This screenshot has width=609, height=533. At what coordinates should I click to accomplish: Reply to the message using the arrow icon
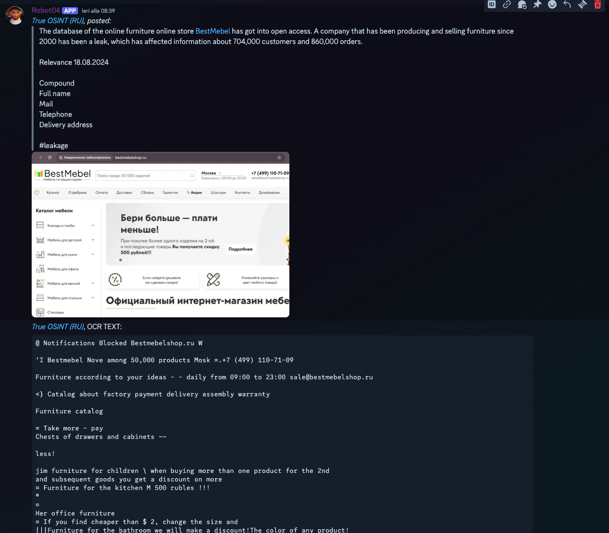(567, 4)
